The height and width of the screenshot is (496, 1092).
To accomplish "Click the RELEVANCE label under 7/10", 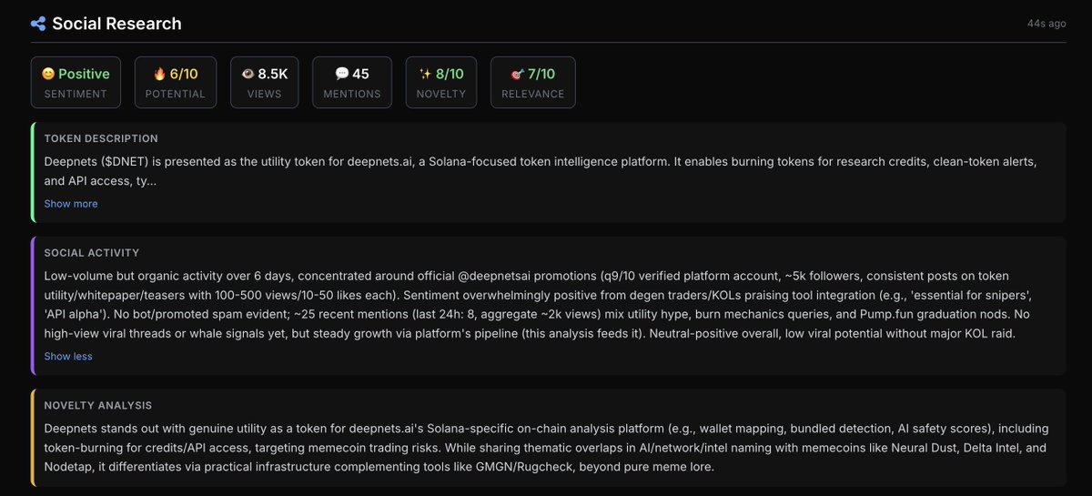I will pos(532,94).
